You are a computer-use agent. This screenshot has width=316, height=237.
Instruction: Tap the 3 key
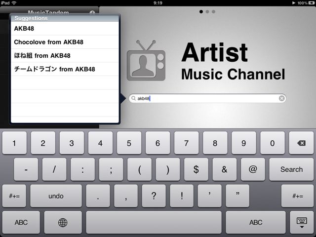72,143
